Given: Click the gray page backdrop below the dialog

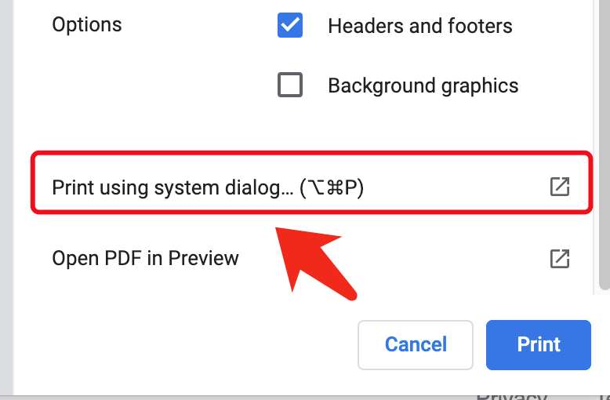Looking at the screenshot, I should pyautogui.click(x=235, y=397).
